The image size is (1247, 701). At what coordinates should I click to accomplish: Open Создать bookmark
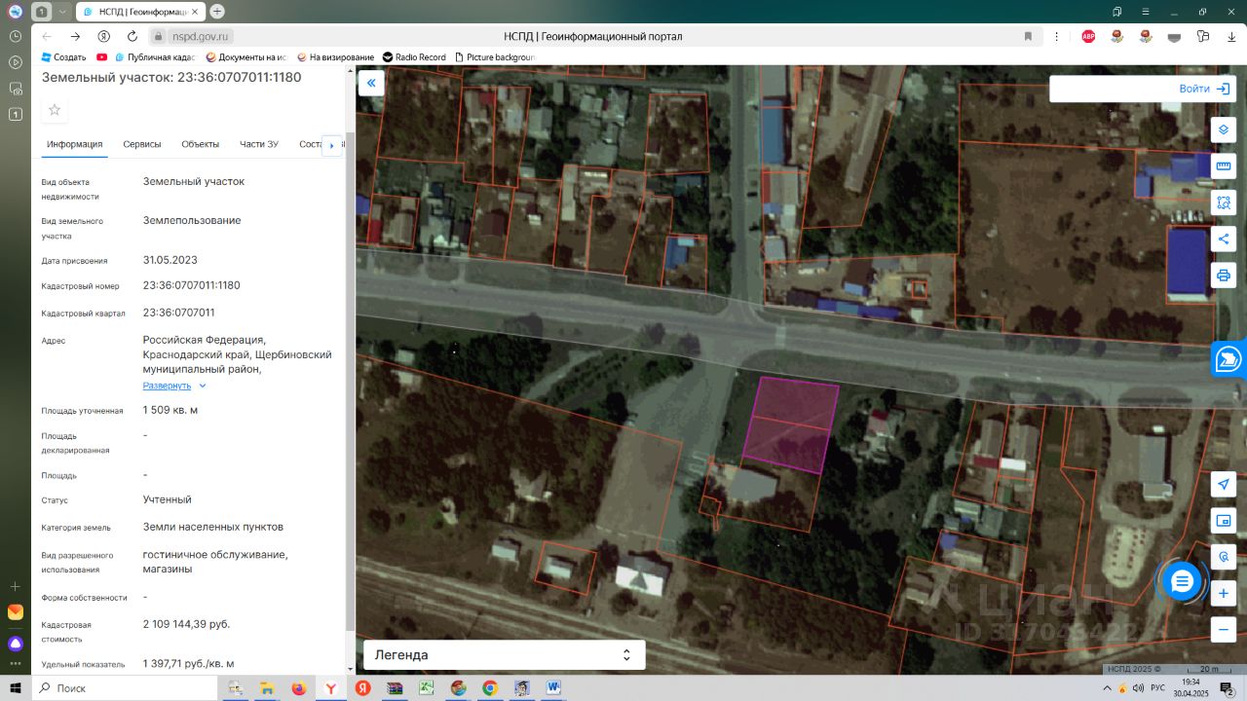point(63,57)
